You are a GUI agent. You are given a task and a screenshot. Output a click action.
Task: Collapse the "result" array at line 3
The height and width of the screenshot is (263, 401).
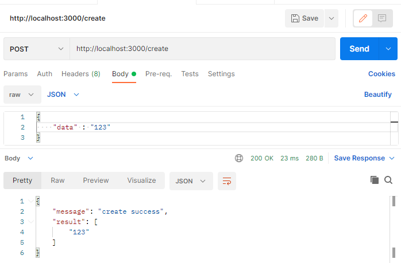tap(31, 222)
